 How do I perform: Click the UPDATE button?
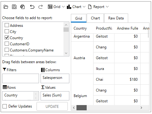(52, 106)
